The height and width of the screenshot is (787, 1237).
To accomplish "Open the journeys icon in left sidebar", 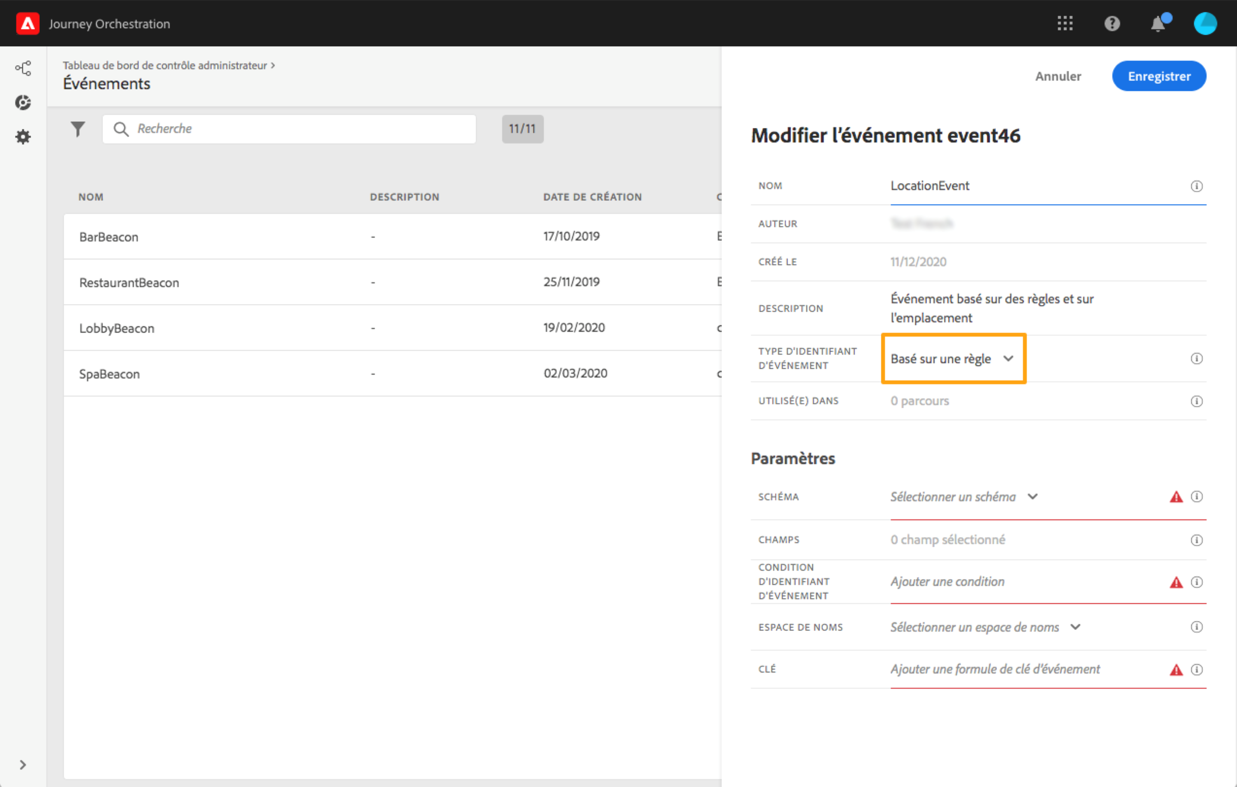I will pyautogui.click(x=23, y=68).
